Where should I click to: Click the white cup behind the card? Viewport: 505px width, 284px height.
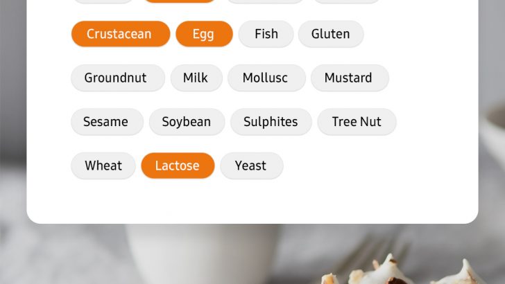201,256
